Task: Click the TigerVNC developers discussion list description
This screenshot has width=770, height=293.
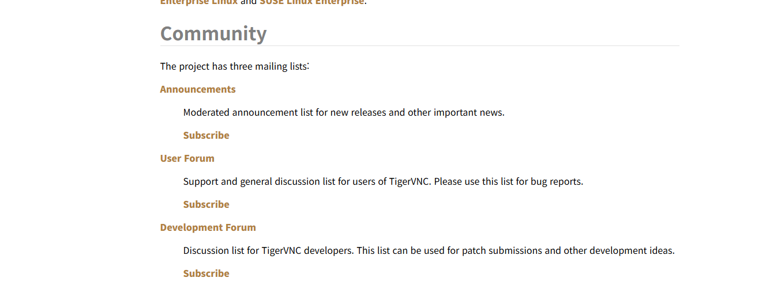Action: coord(429,250)
